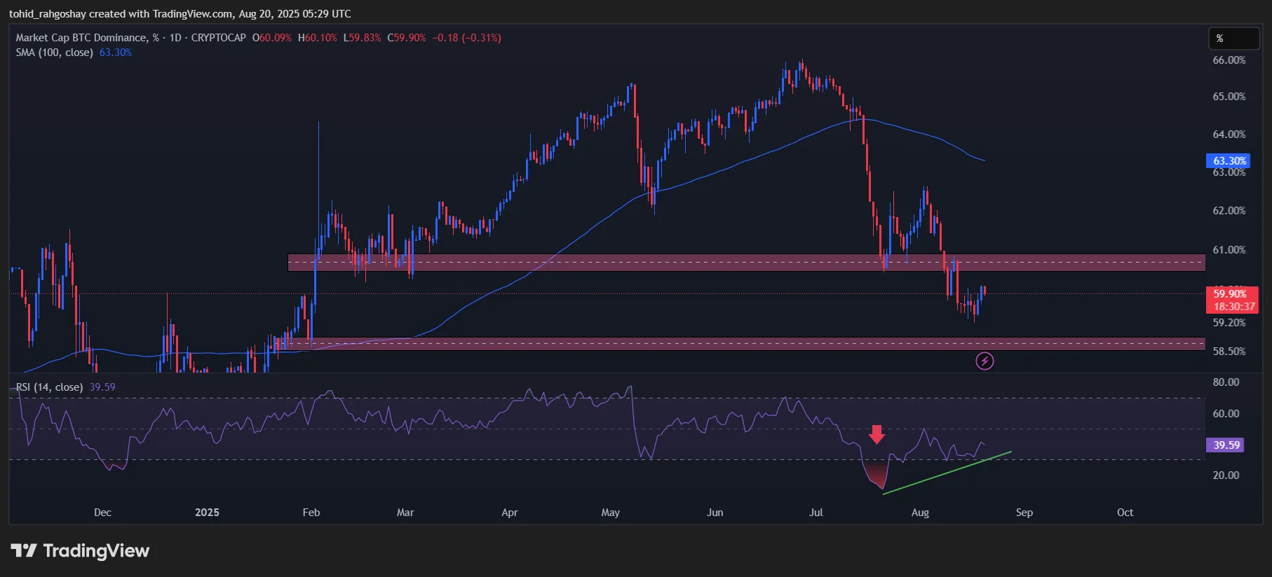This screenshot has width=1272, height=577.
Task: Click the 39.59 value beside RSI legend
Action: click(102, 387)
